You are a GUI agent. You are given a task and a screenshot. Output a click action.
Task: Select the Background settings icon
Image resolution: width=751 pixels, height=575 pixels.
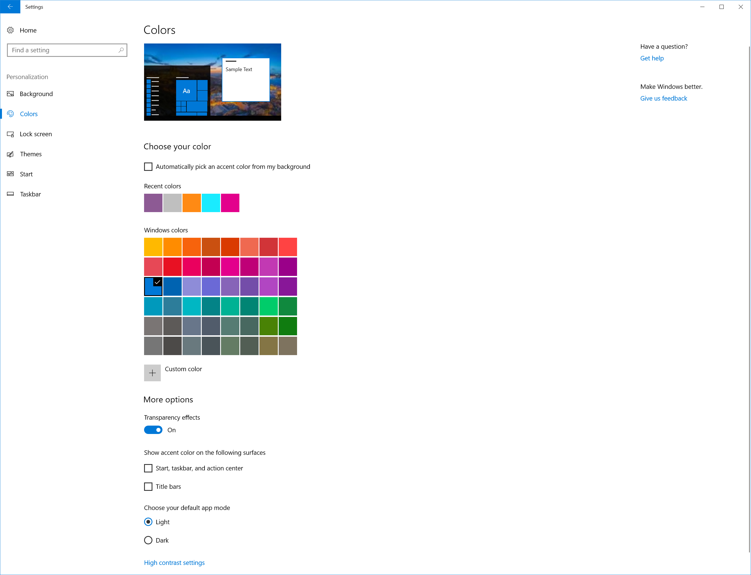click(x=11, y=94)
